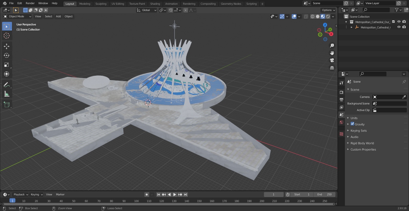The image size is (409, 211).
Task: Switch to the UV Editing workspace tab
Action: pyautogui.click(x=118, y=4)
